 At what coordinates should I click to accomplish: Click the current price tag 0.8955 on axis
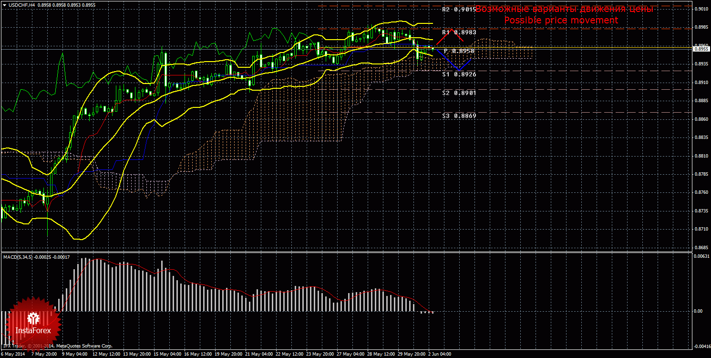701,49
